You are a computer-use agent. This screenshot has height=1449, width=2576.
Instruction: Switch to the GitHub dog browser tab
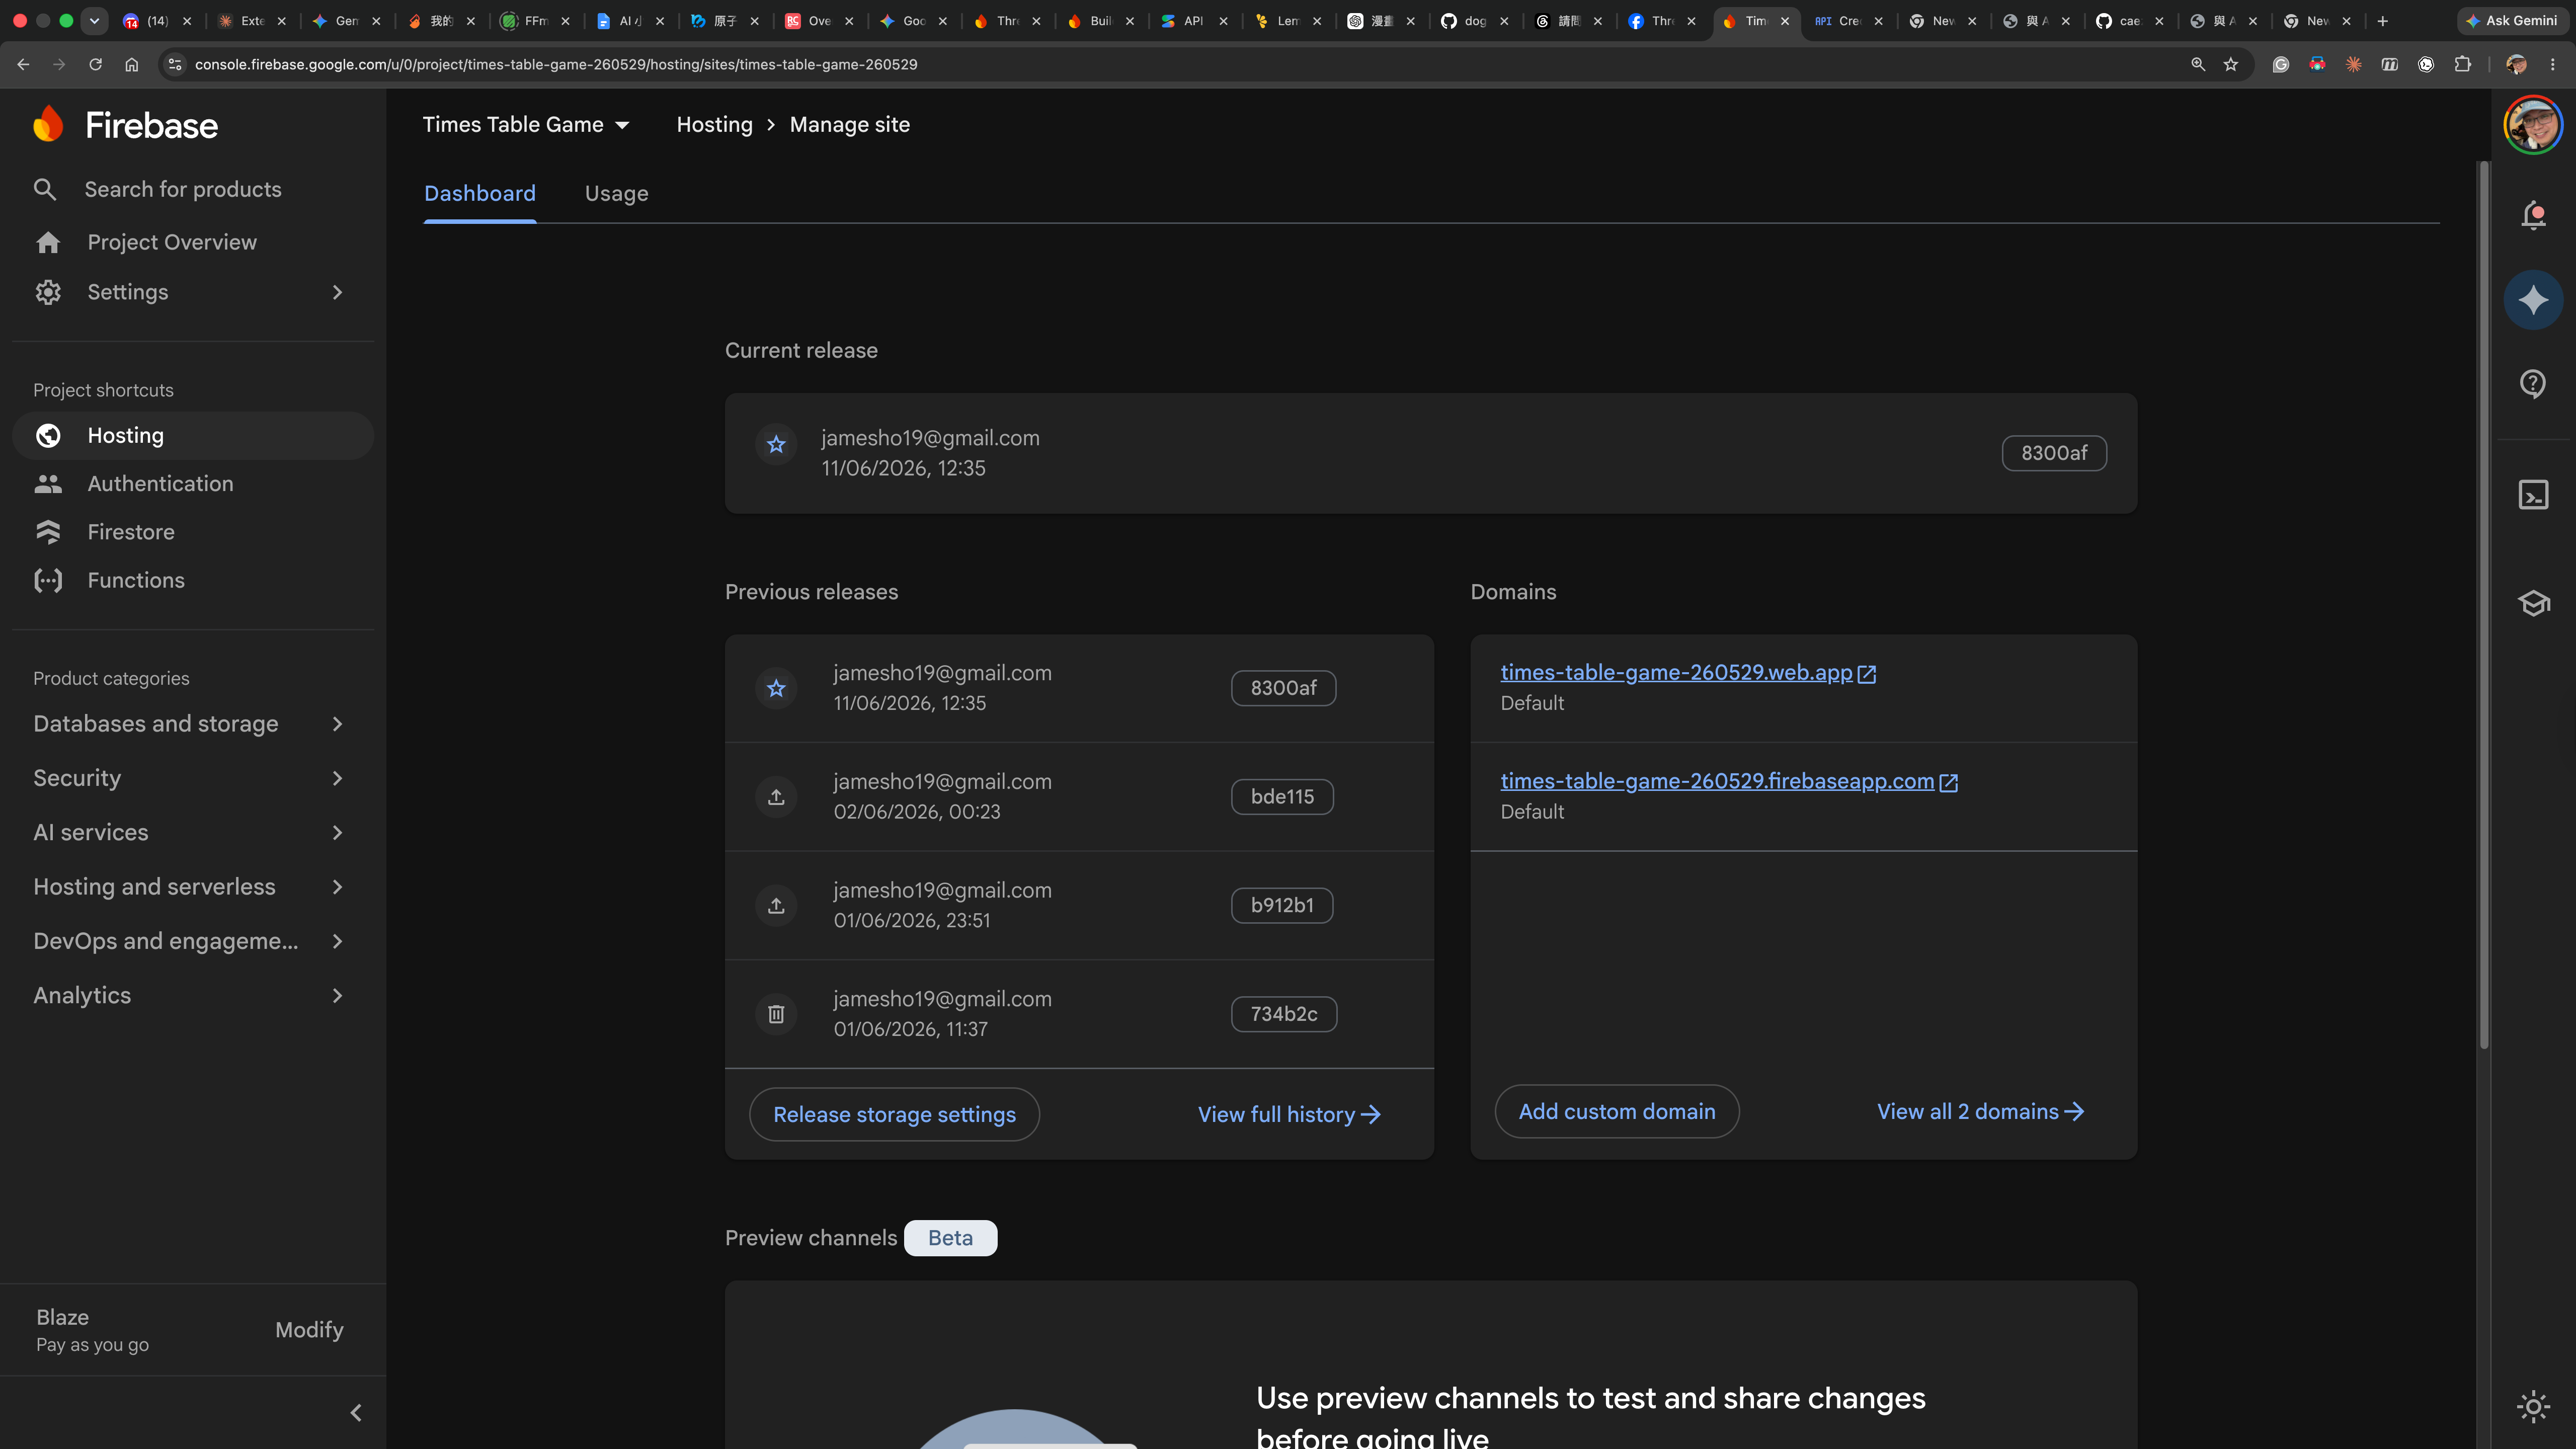[1475, 21]
